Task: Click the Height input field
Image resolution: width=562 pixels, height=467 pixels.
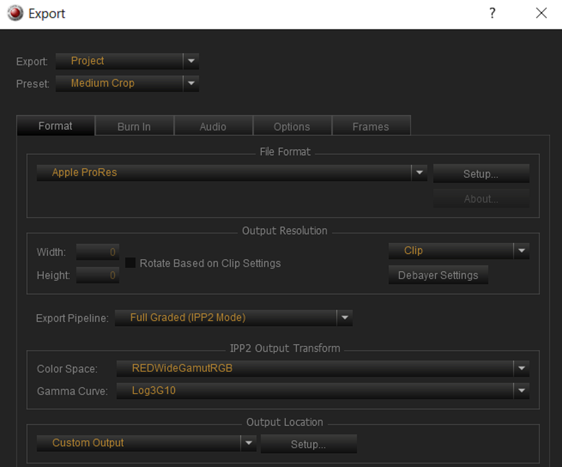Action: [97, 276]
